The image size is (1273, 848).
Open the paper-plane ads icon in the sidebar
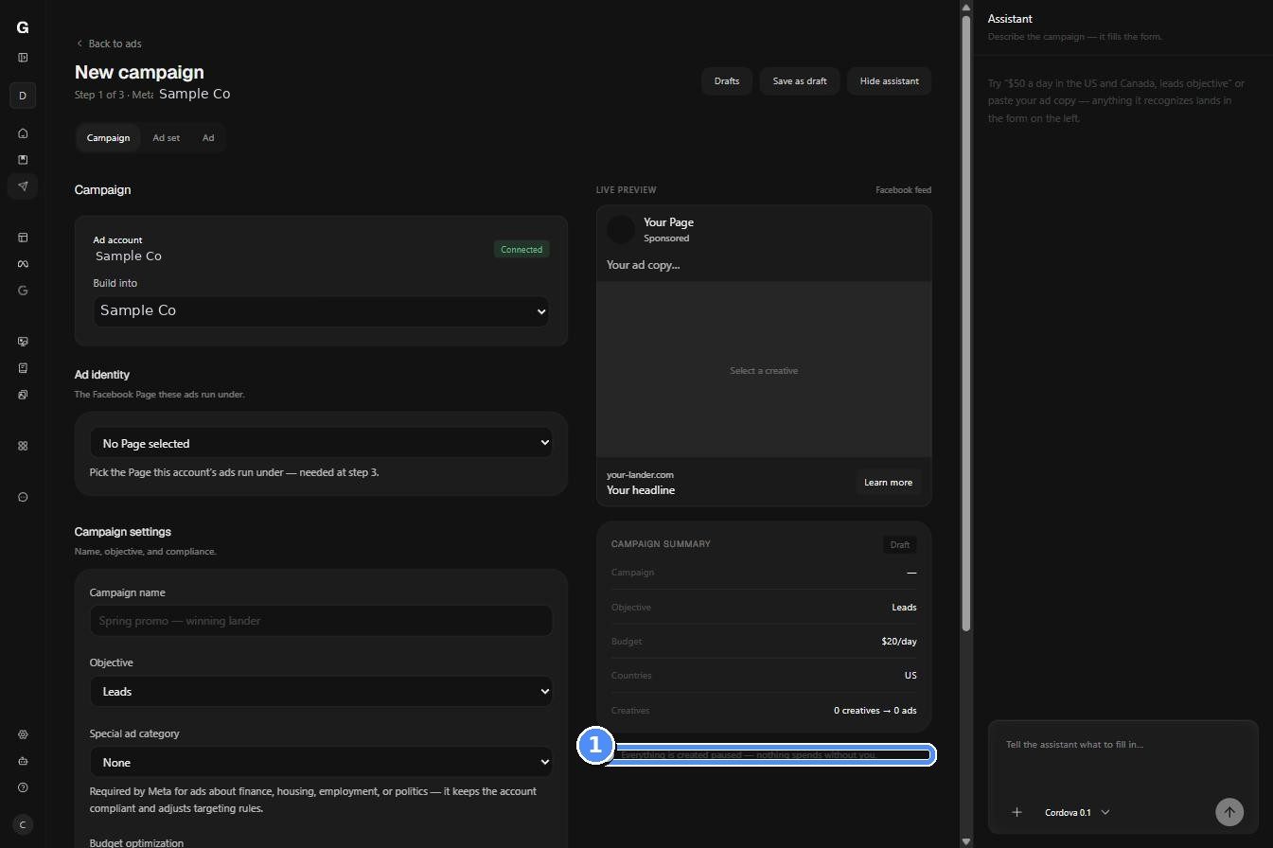point(23,185)
